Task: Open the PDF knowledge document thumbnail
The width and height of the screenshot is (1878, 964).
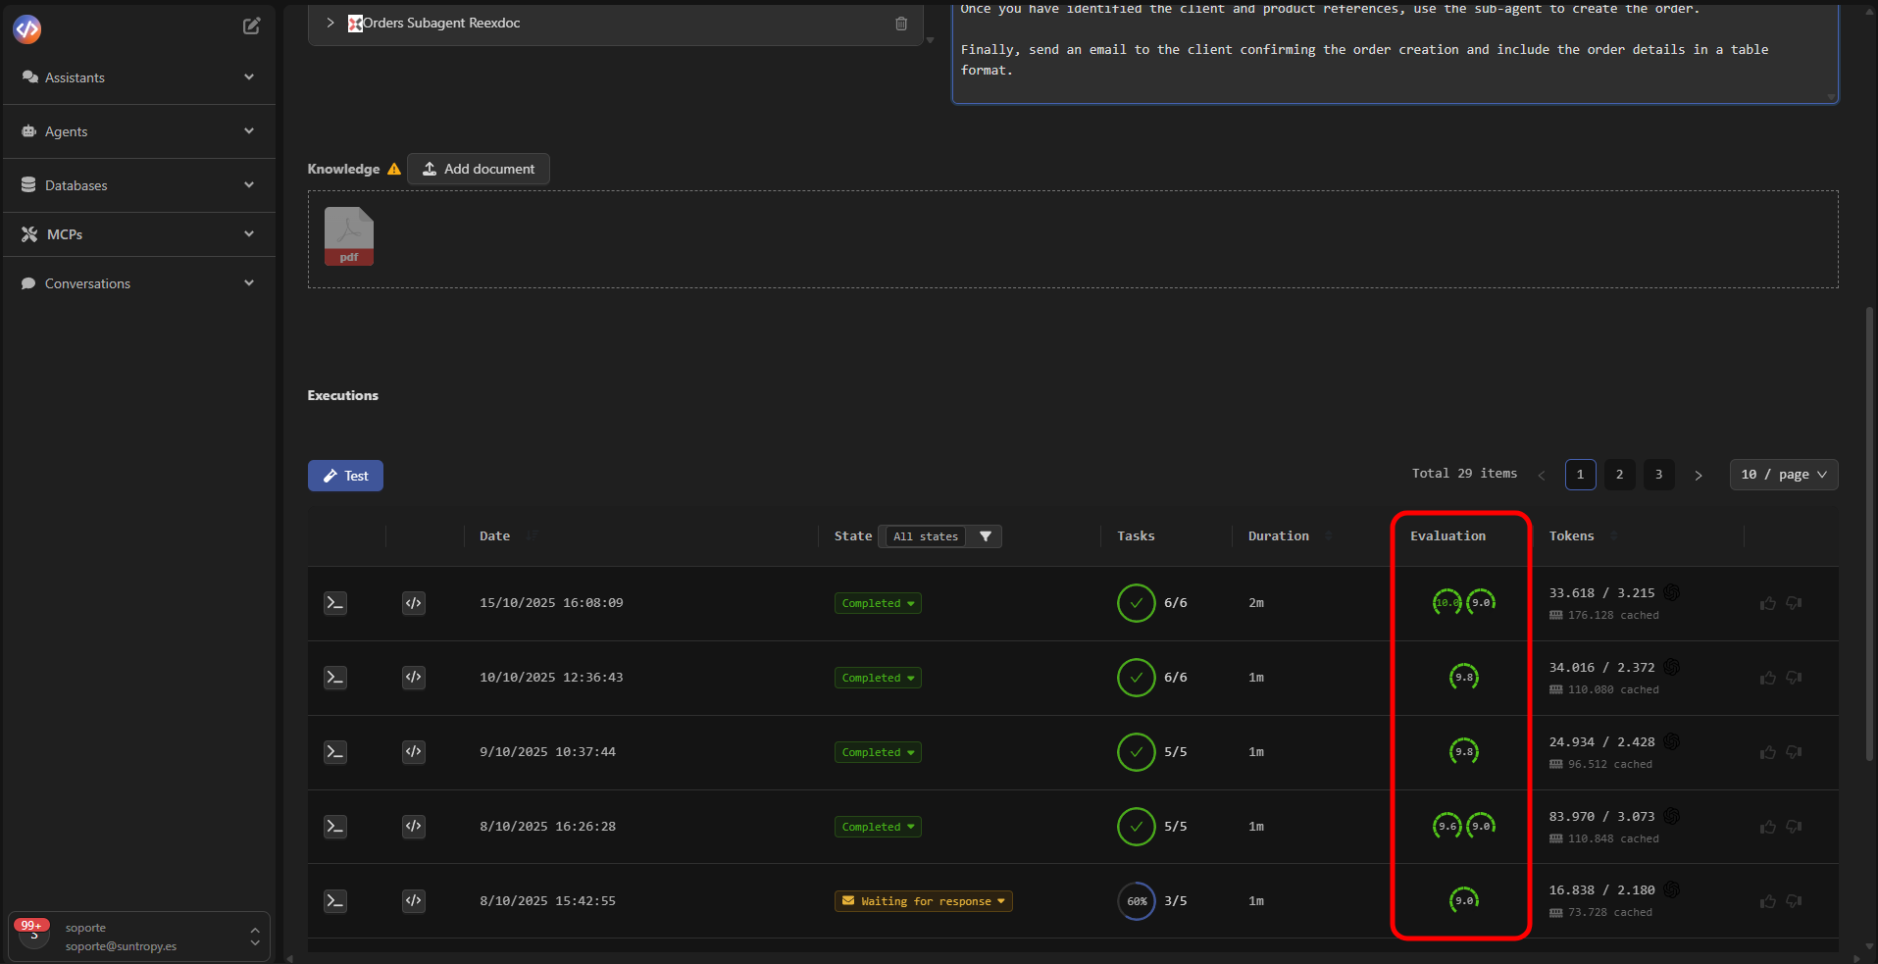Action: pos(349,236)
